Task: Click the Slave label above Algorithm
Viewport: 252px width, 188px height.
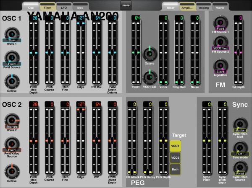Action: (220, 72)
